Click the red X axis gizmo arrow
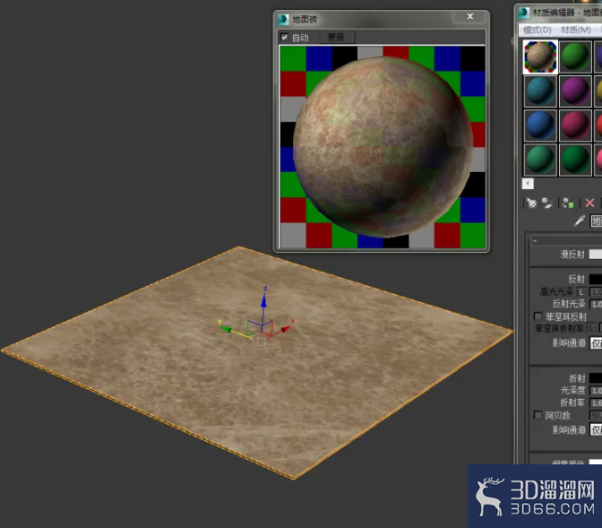This screenshot has width=602, height=528. pyautogui.click(x=286, y=329)
